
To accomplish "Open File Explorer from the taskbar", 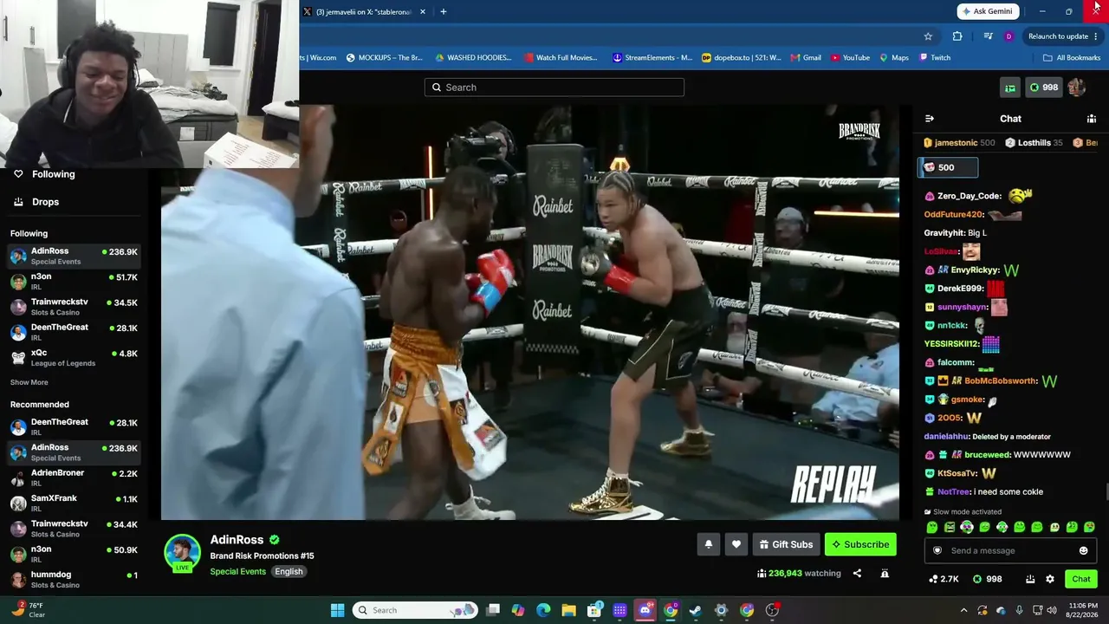I will click(568, 610).
